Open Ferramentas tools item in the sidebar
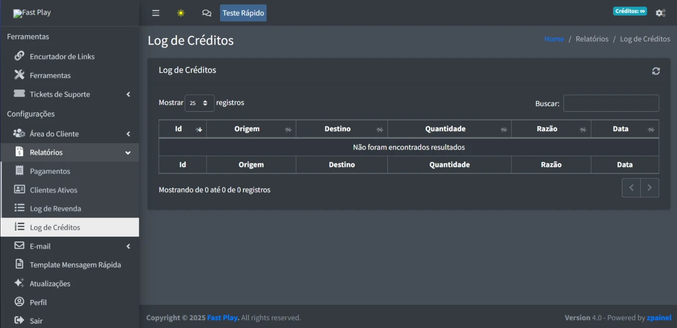The width and height of the screenshot is (677, 328). [x=50, y=75]
